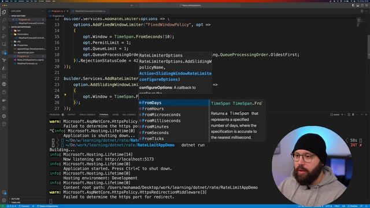Open the Explorer more actions ellipsis

pyautogui.click(x=42, y=11)
